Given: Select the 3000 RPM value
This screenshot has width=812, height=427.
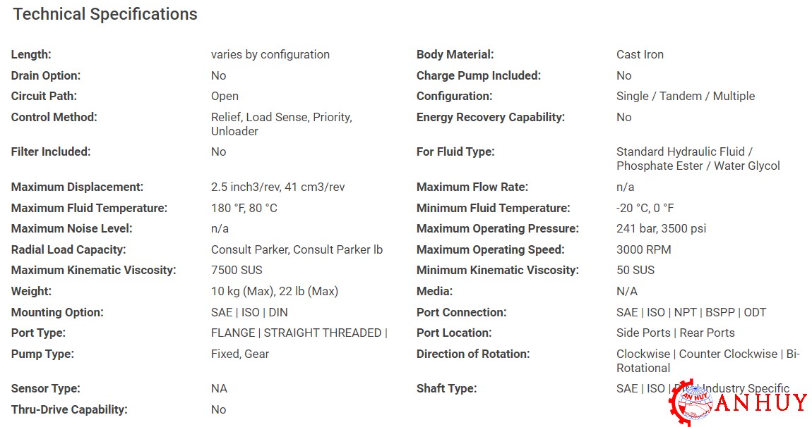Looking at the screenshot, I should 644,249.
